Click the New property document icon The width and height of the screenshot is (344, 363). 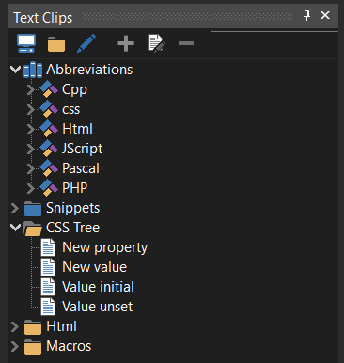48,247
